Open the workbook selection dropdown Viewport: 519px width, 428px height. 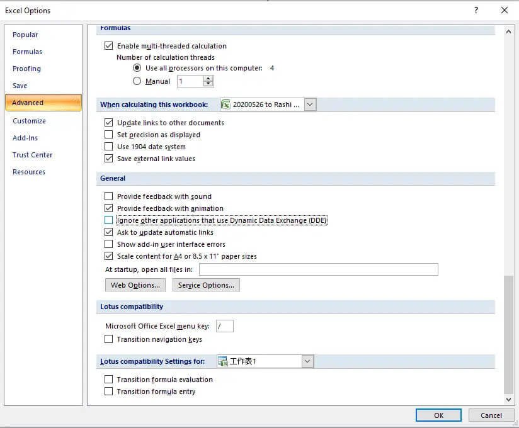pos(310,104)
